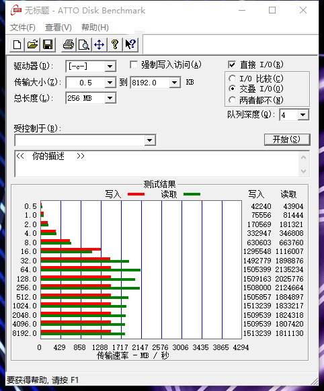Open the 文件(F) menu
The image size is (324, 391).
[x=23, y=27]
